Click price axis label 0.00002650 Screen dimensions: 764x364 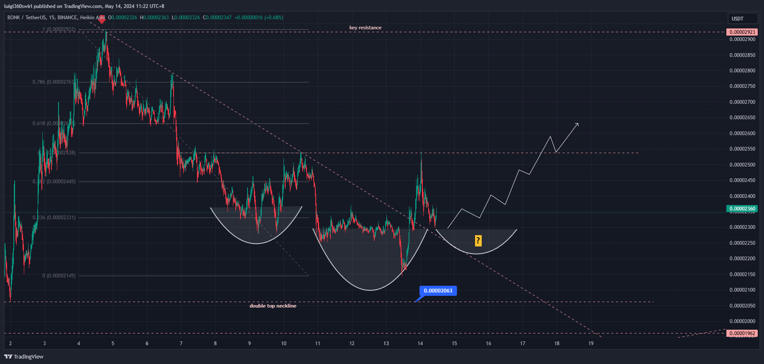[742, 118]
